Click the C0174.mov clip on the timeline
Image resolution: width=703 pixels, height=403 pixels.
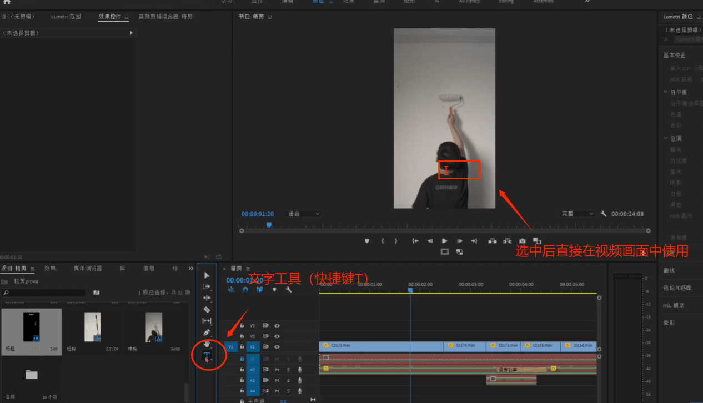tap(465, 346)
